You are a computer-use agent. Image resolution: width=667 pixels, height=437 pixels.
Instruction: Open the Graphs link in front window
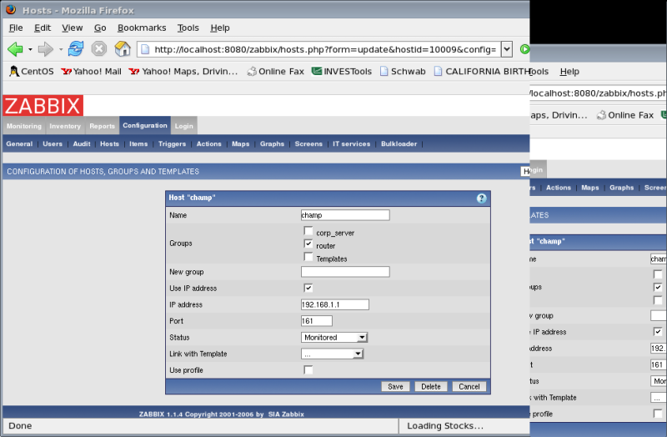pyautogui.click(x=273, y=143)
